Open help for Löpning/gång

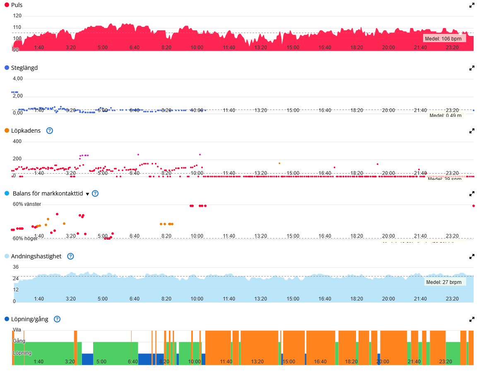(x=57, y=319)
